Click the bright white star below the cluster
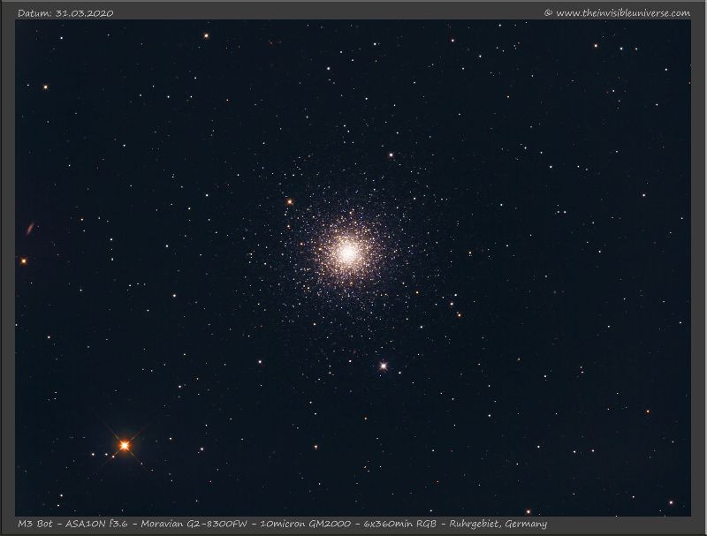This screenshot has height=536, width=707. [384, 365]
